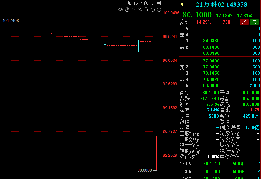Click buy level 4 price 70.0020
Image resolution: width=261 pixels, height=179 pixels.
[x=211, y=79]
